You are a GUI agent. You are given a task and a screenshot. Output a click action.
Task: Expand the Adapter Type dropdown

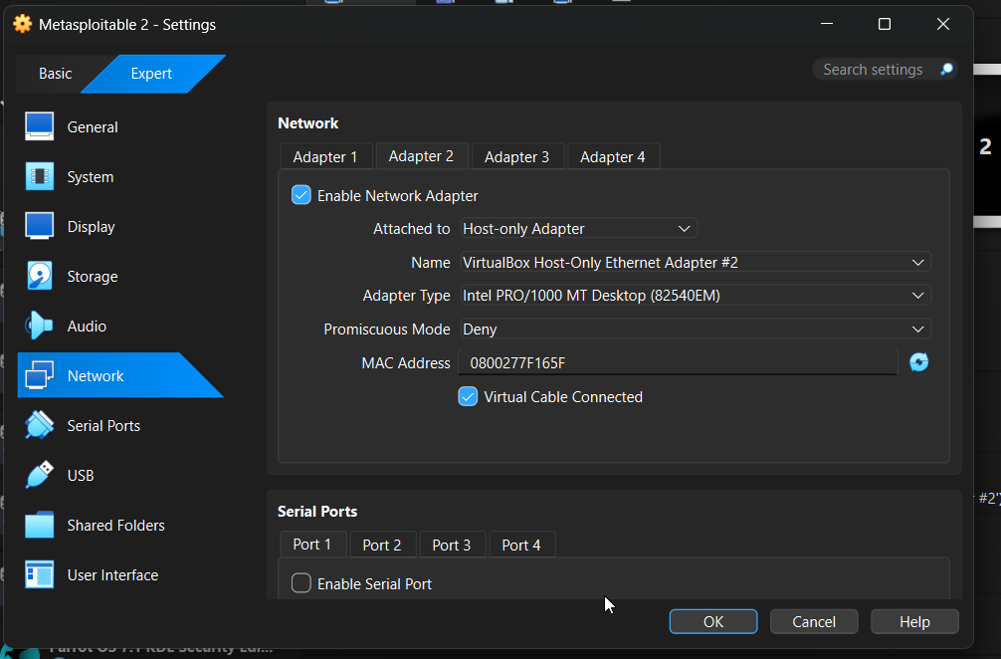click(x=695, y=296)
